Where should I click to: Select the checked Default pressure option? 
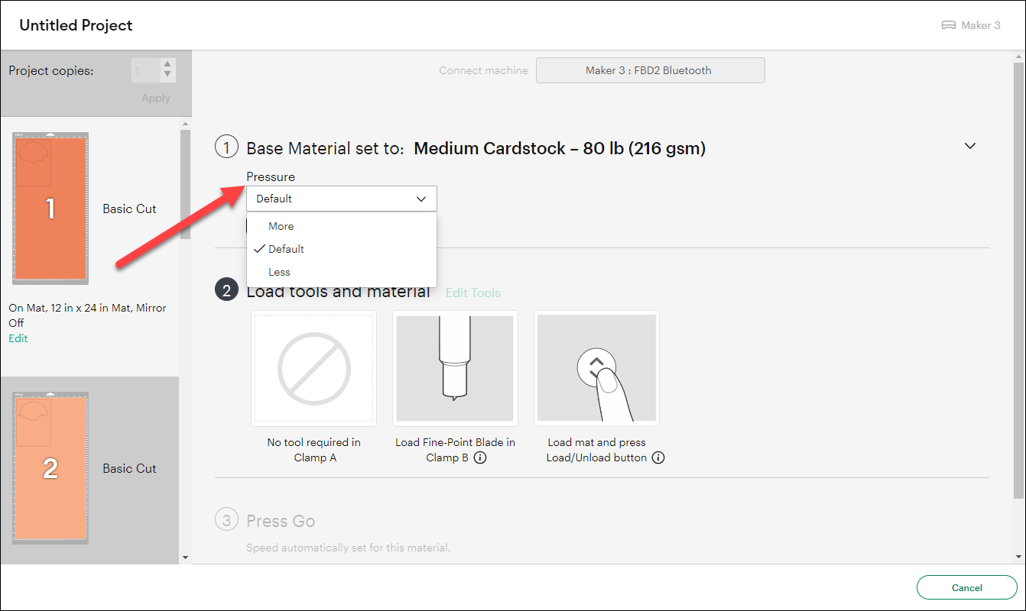pos(286,249)
